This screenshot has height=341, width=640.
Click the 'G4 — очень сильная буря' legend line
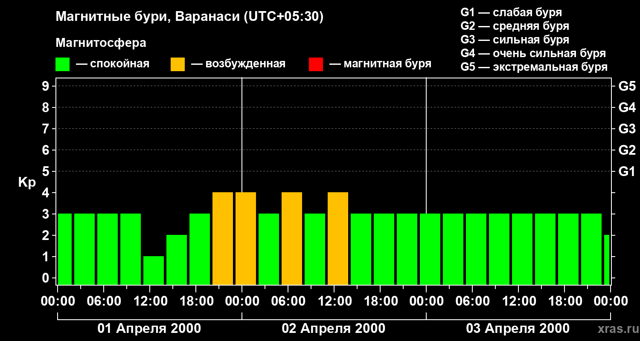[x=533, y=53]
